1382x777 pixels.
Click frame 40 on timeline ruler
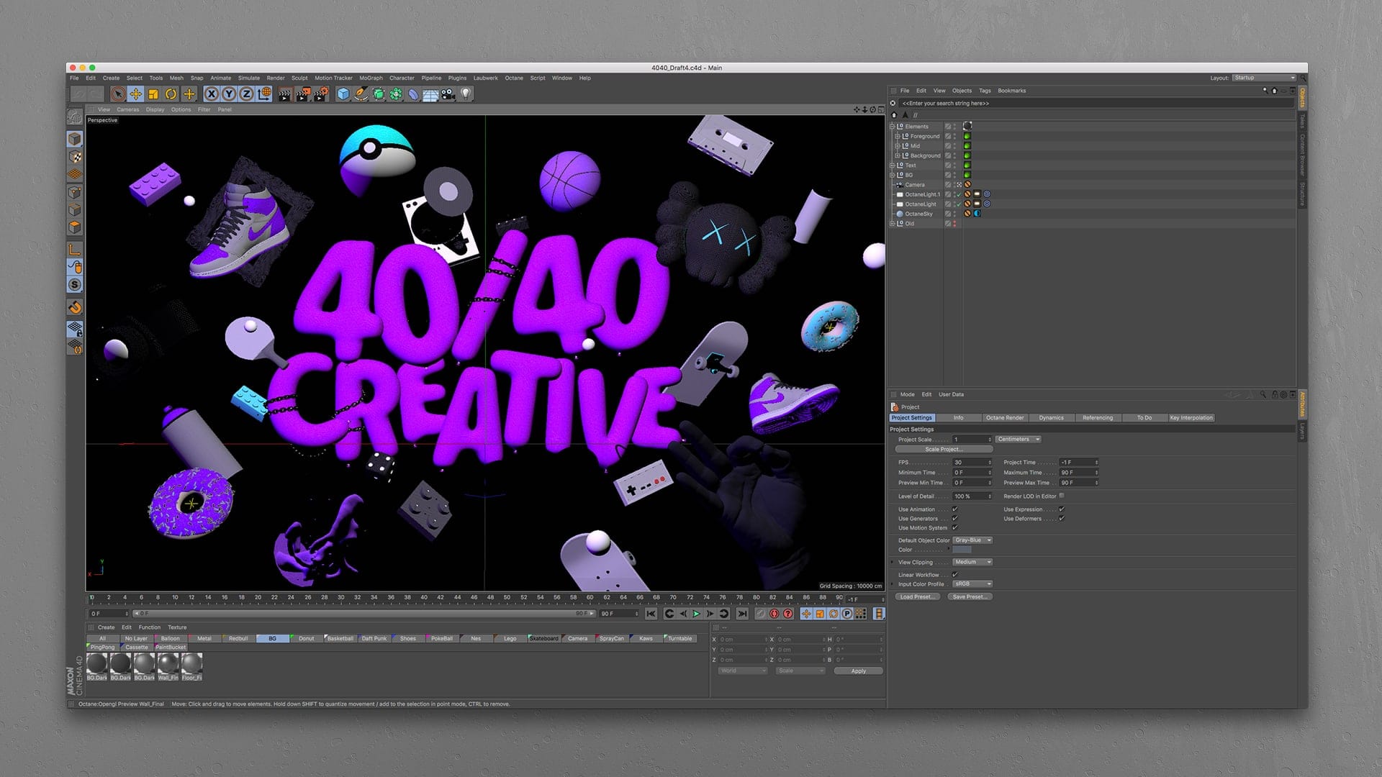[424, 597]
